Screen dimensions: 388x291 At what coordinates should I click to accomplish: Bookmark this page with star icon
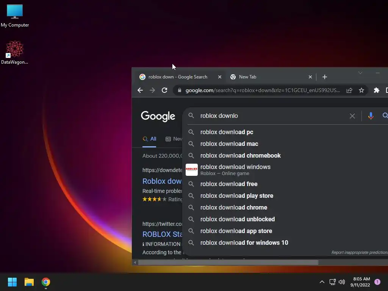point(361,90)
